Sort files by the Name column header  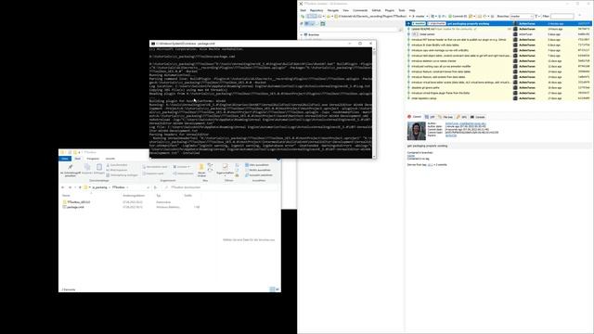click(66, 196)
